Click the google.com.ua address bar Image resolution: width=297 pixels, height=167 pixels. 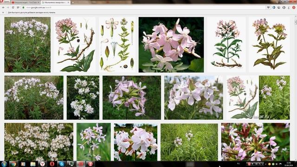144,7
